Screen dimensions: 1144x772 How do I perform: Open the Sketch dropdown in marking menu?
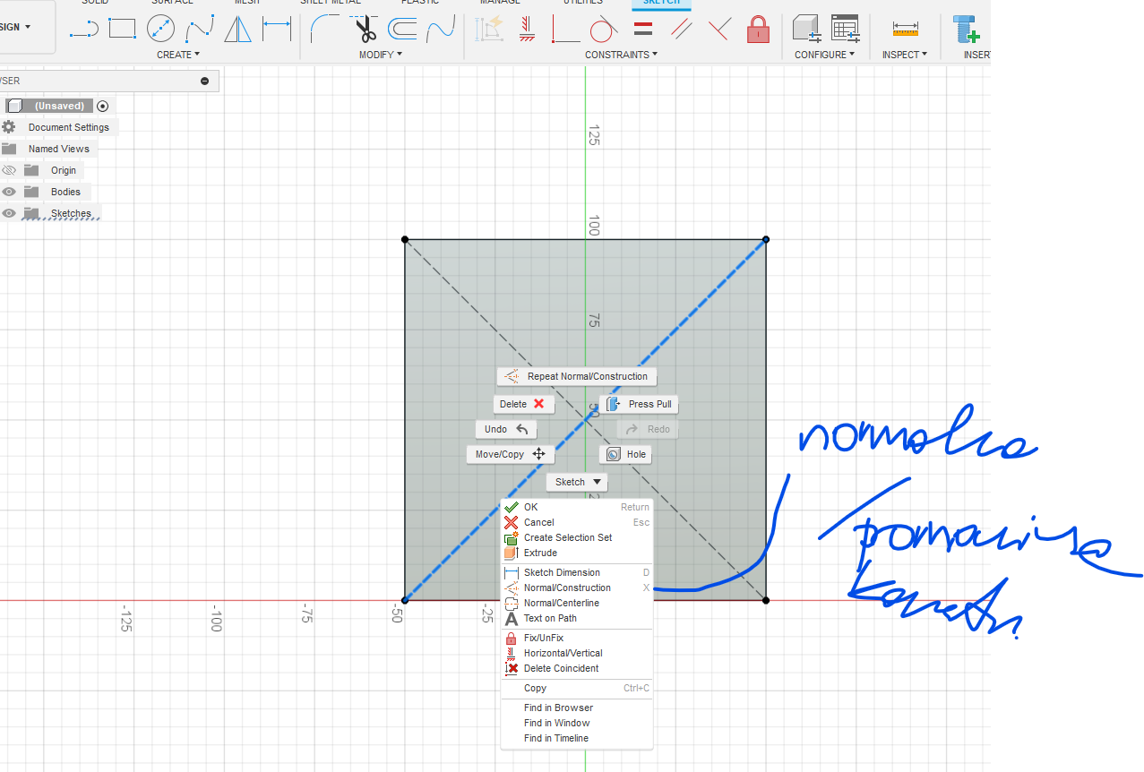tap(577, 482)
